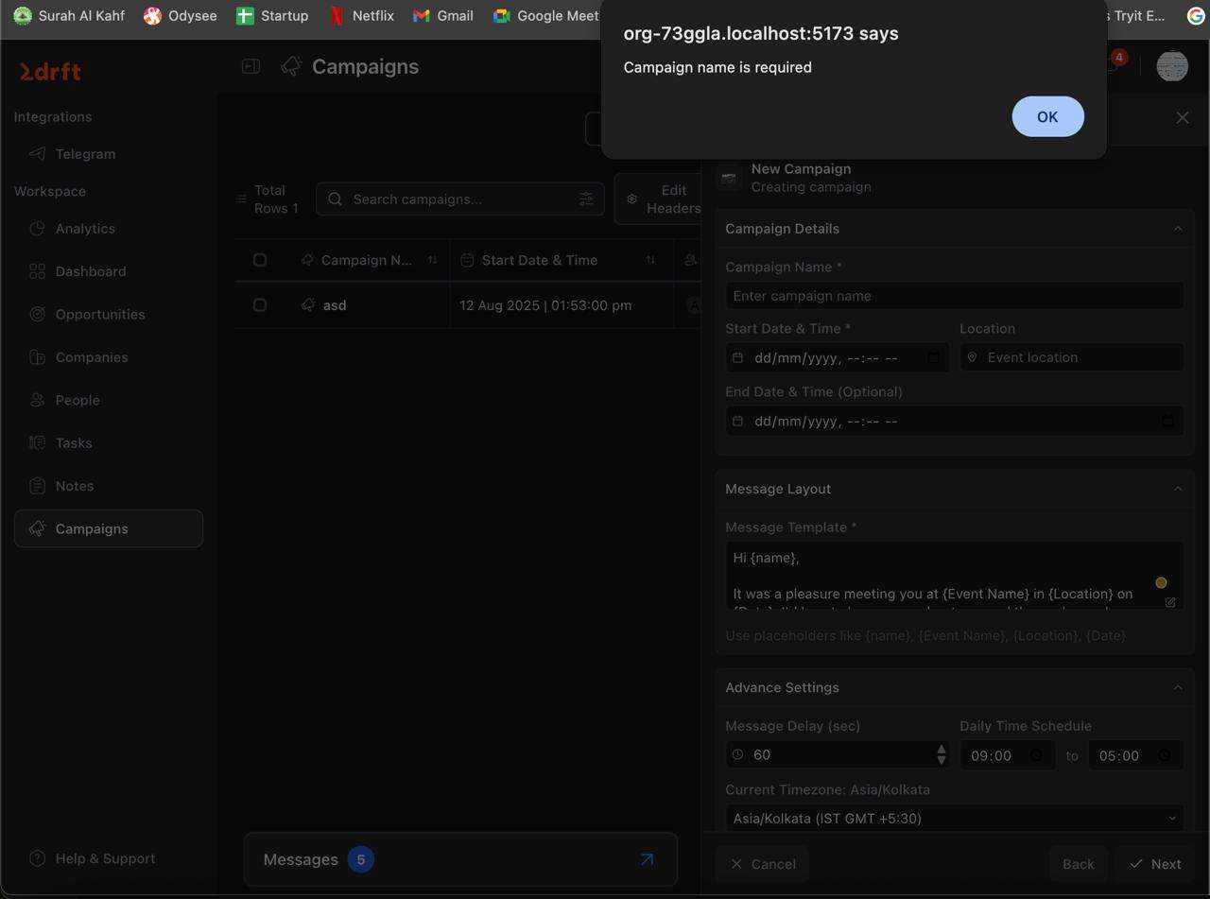The width and height of the screenshot is (1210, 899).
Task: Toggle the select-all checkbox in table header
Action: pos(260,260)
